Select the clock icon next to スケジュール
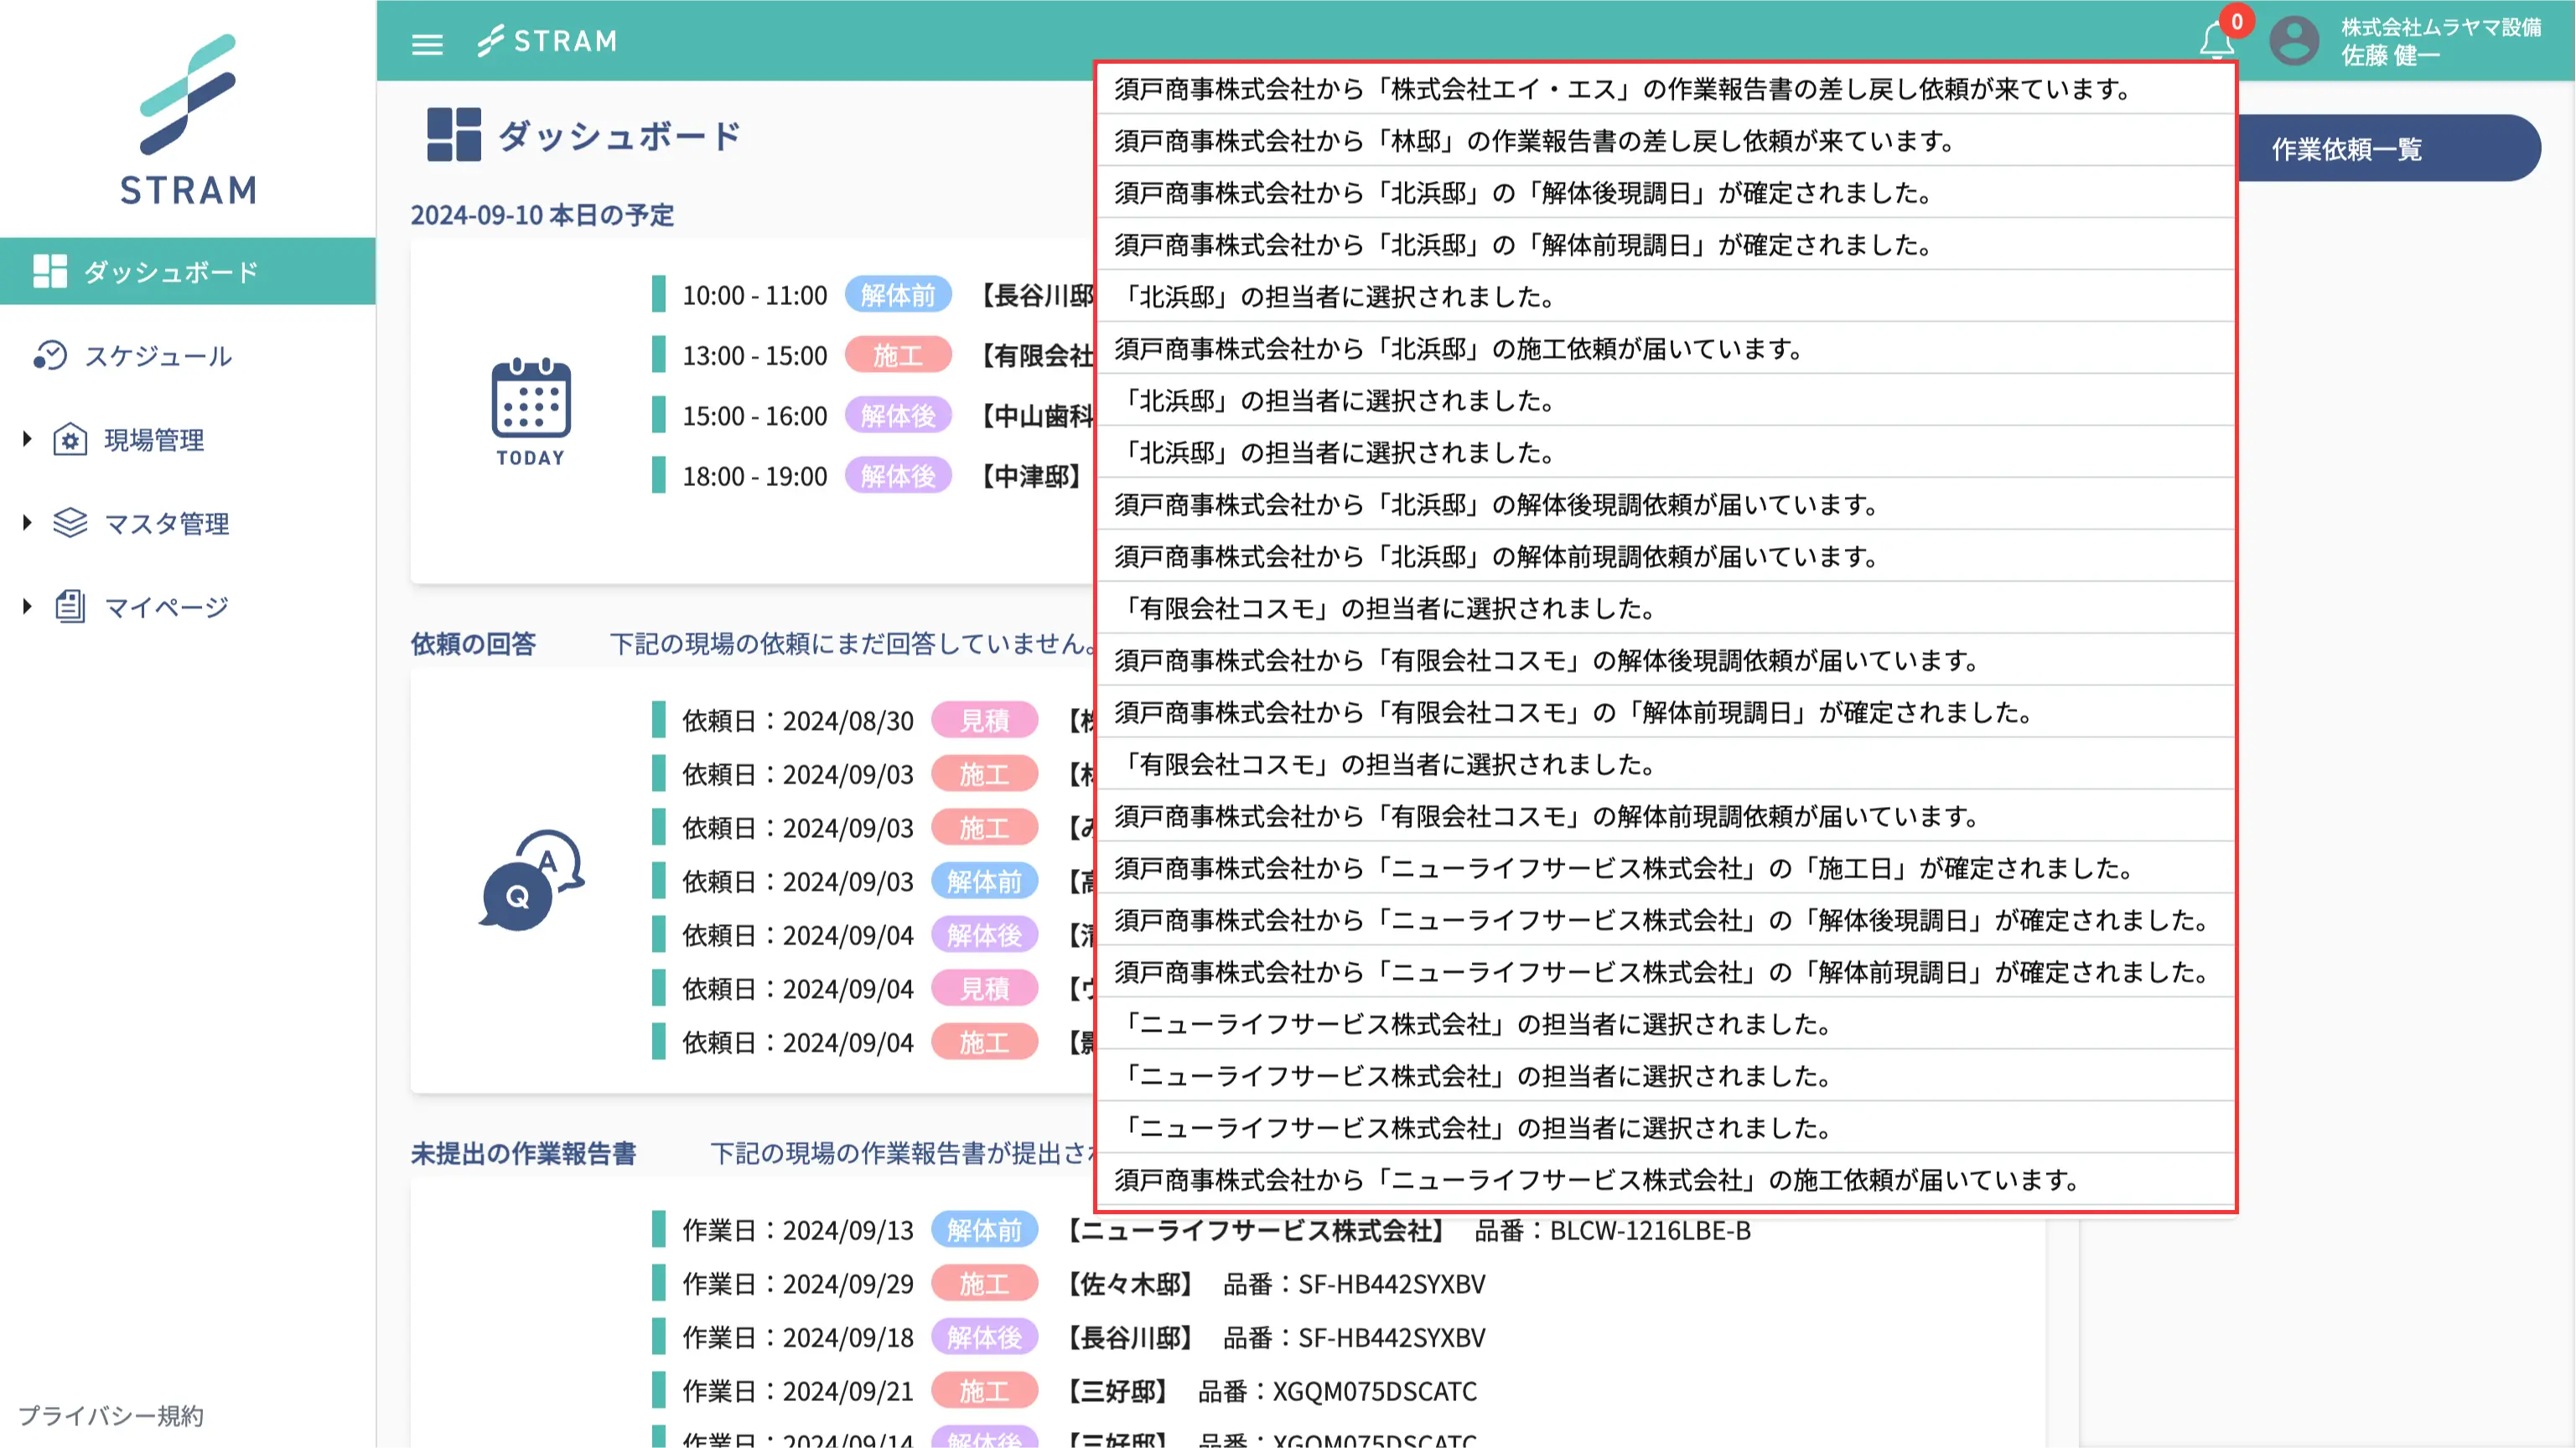 (51, 356)
